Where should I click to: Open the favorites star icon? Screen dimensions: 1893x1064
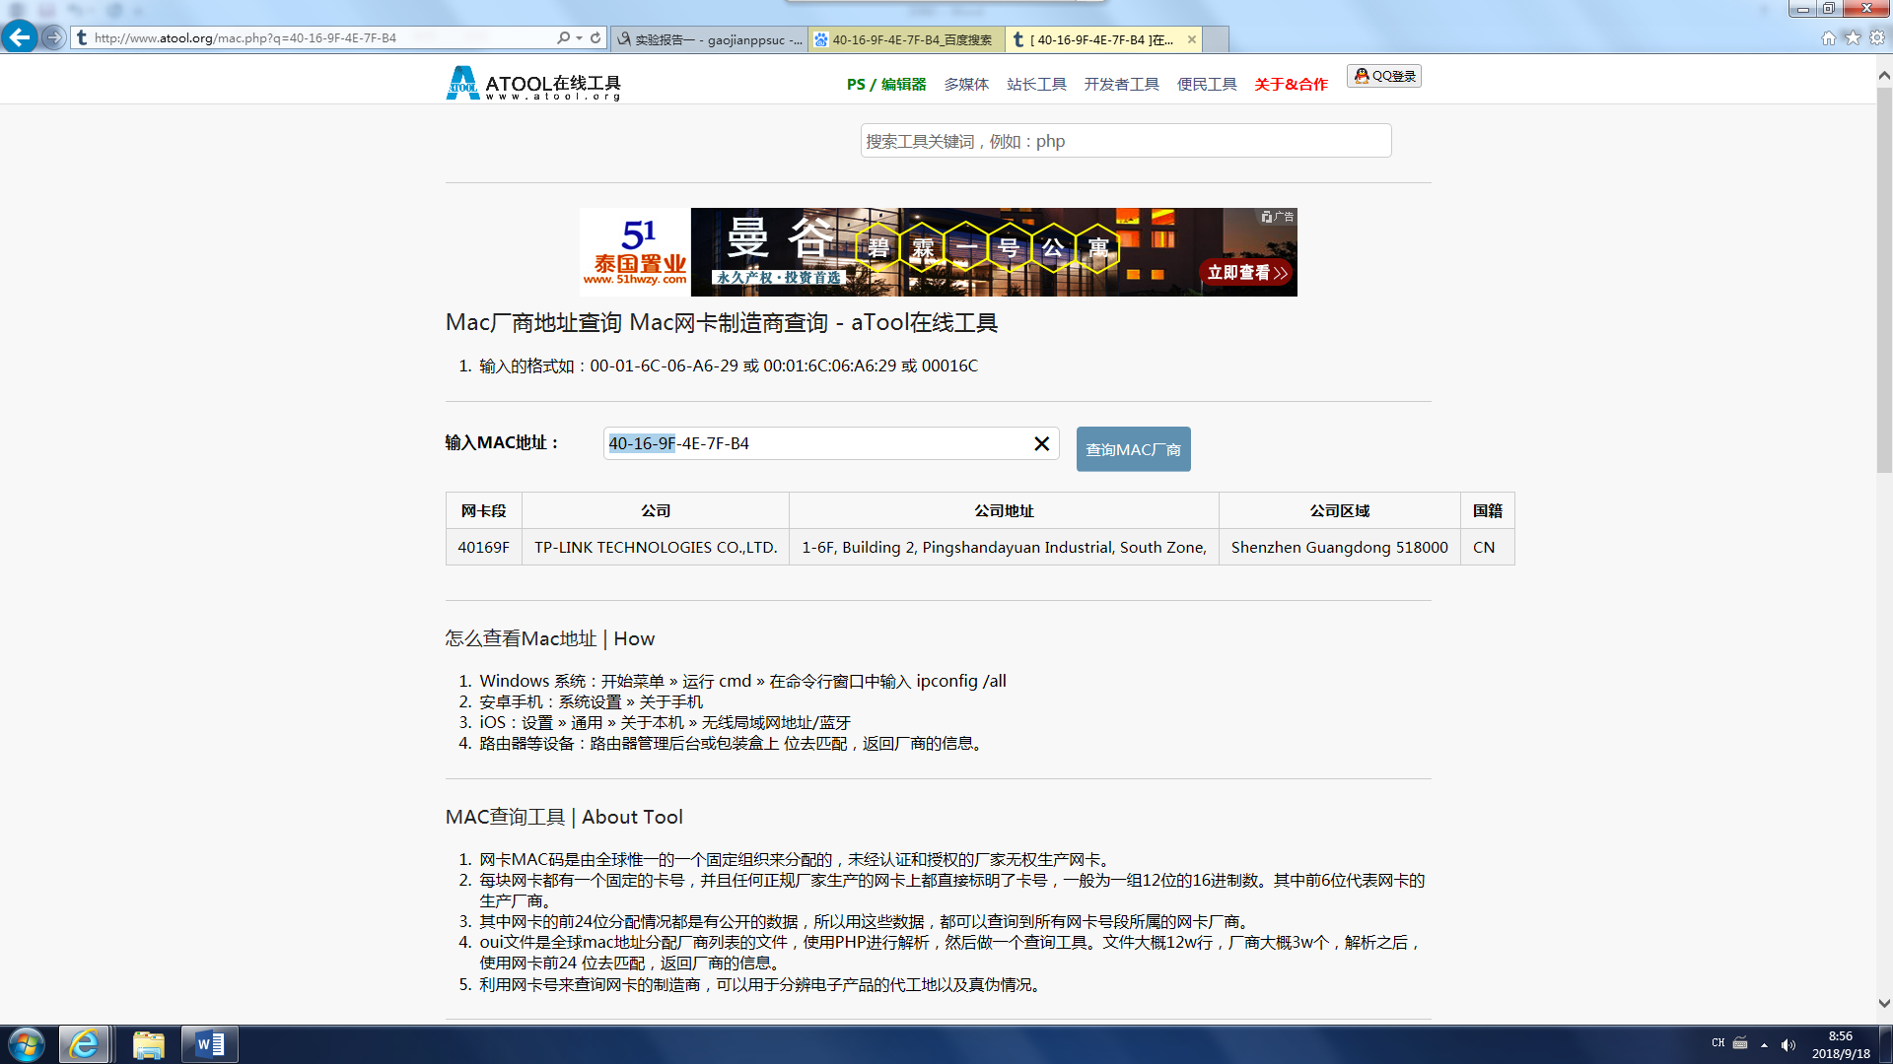point(1853,37)
